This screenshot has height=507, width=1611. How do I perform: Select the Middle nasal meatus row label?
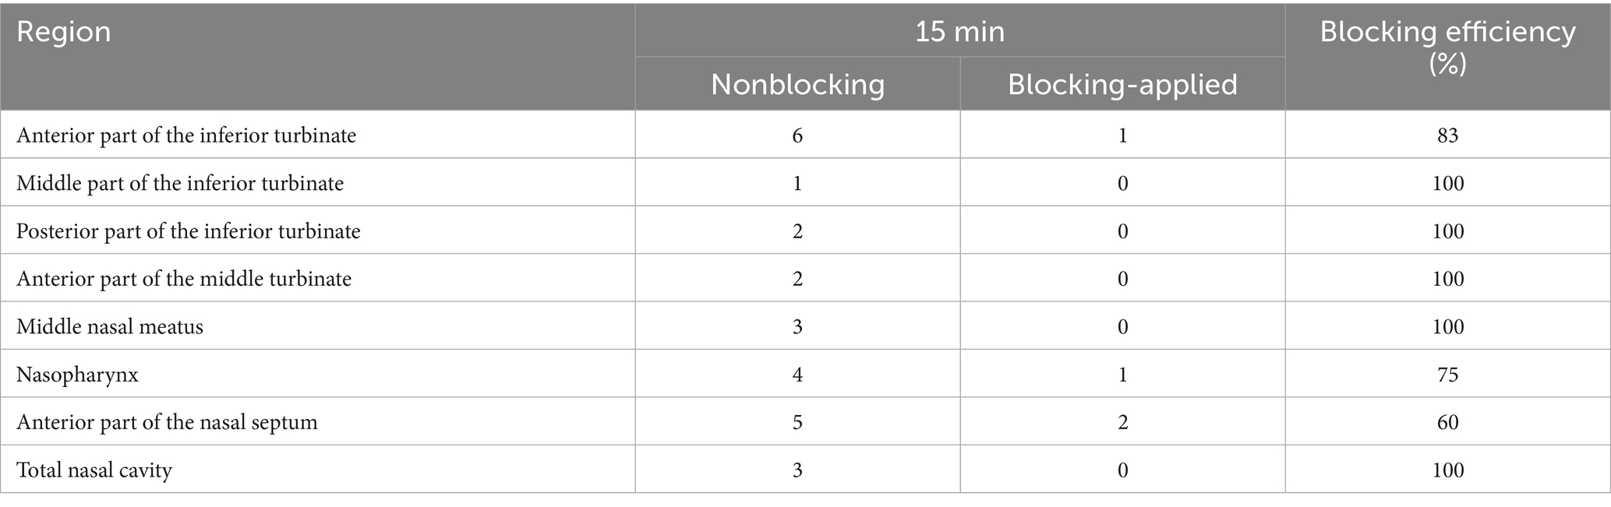110,326
